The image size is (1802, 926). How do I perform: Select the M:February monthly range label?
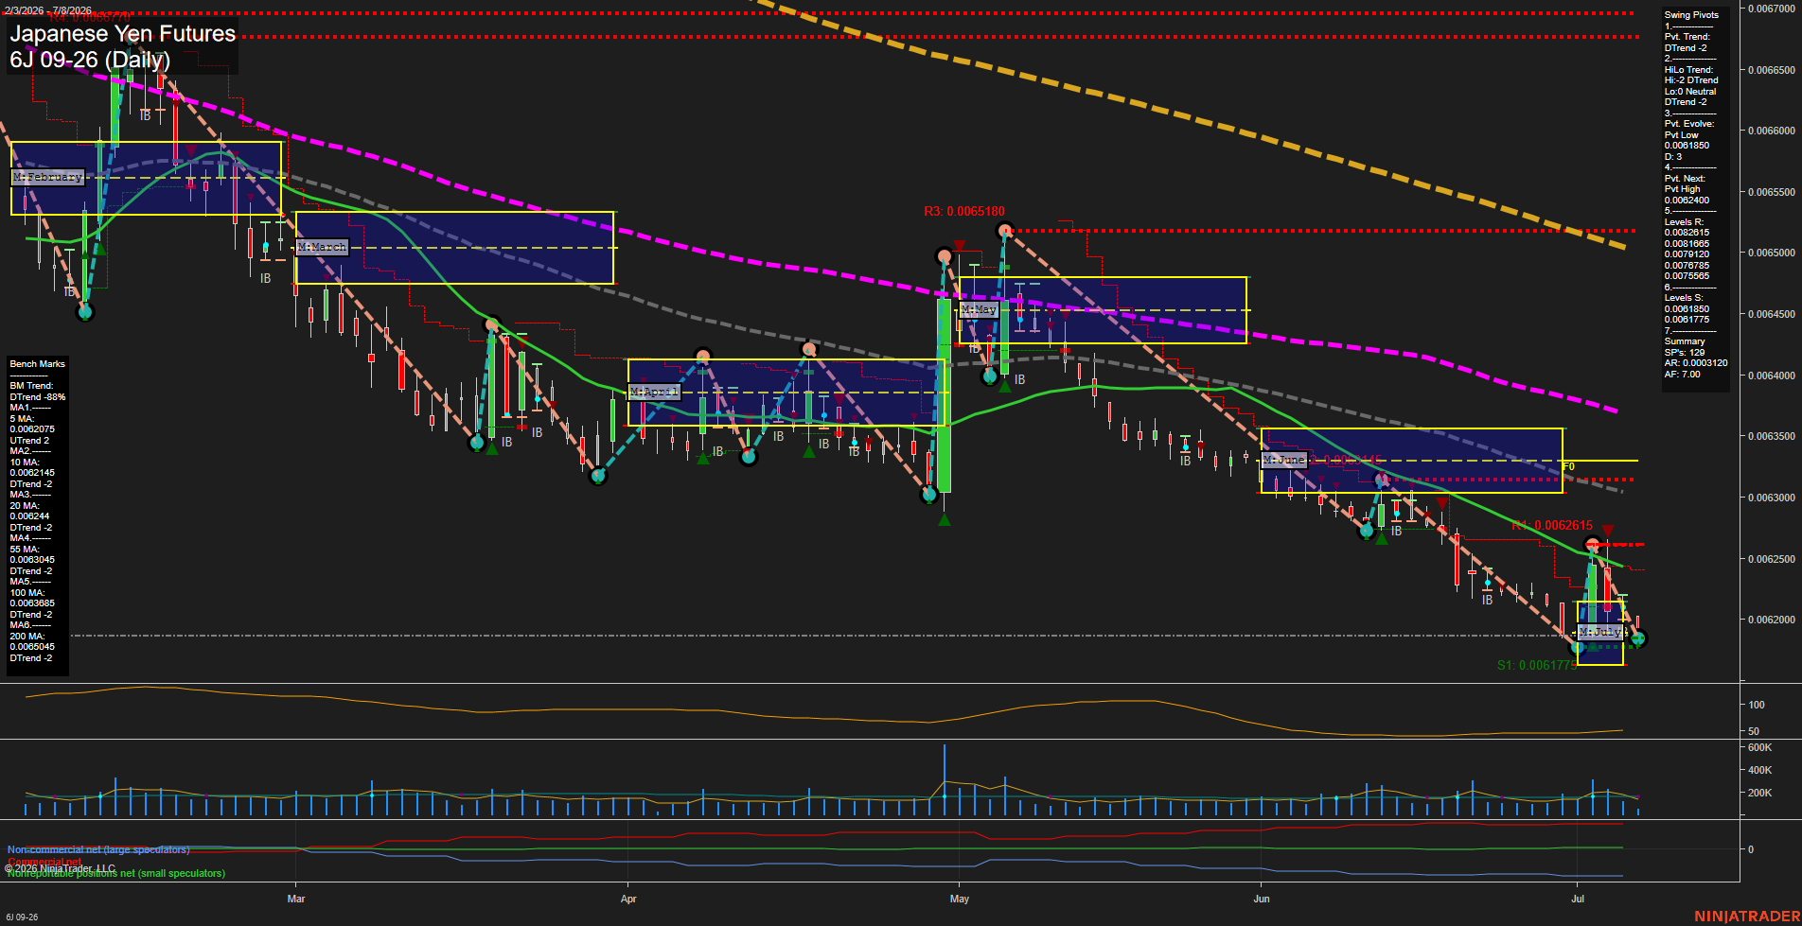click(x=48, y=177)
